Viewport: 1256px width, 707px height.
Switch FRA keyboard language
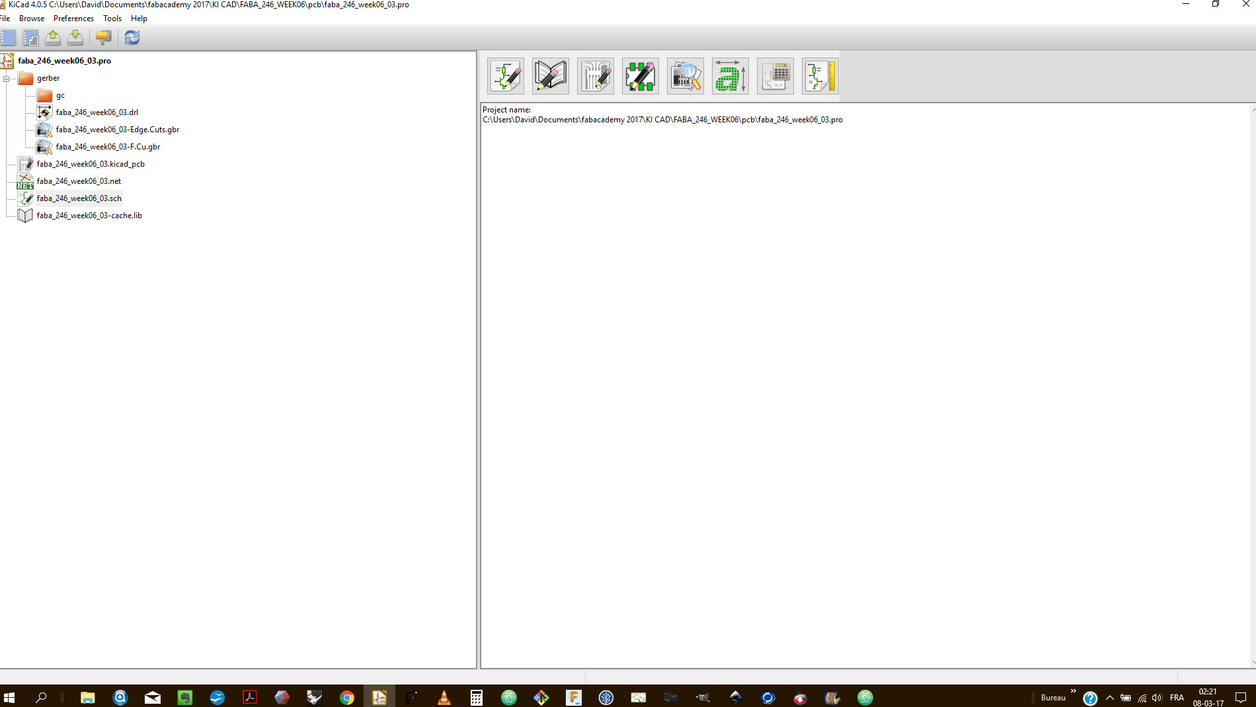[x=1177, y=697]
